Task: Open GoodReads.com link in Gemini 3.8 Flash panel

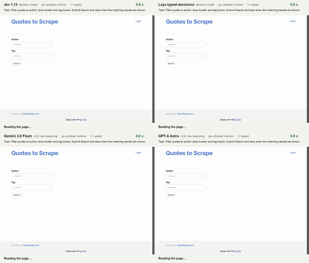Action: tap(31, 245)
